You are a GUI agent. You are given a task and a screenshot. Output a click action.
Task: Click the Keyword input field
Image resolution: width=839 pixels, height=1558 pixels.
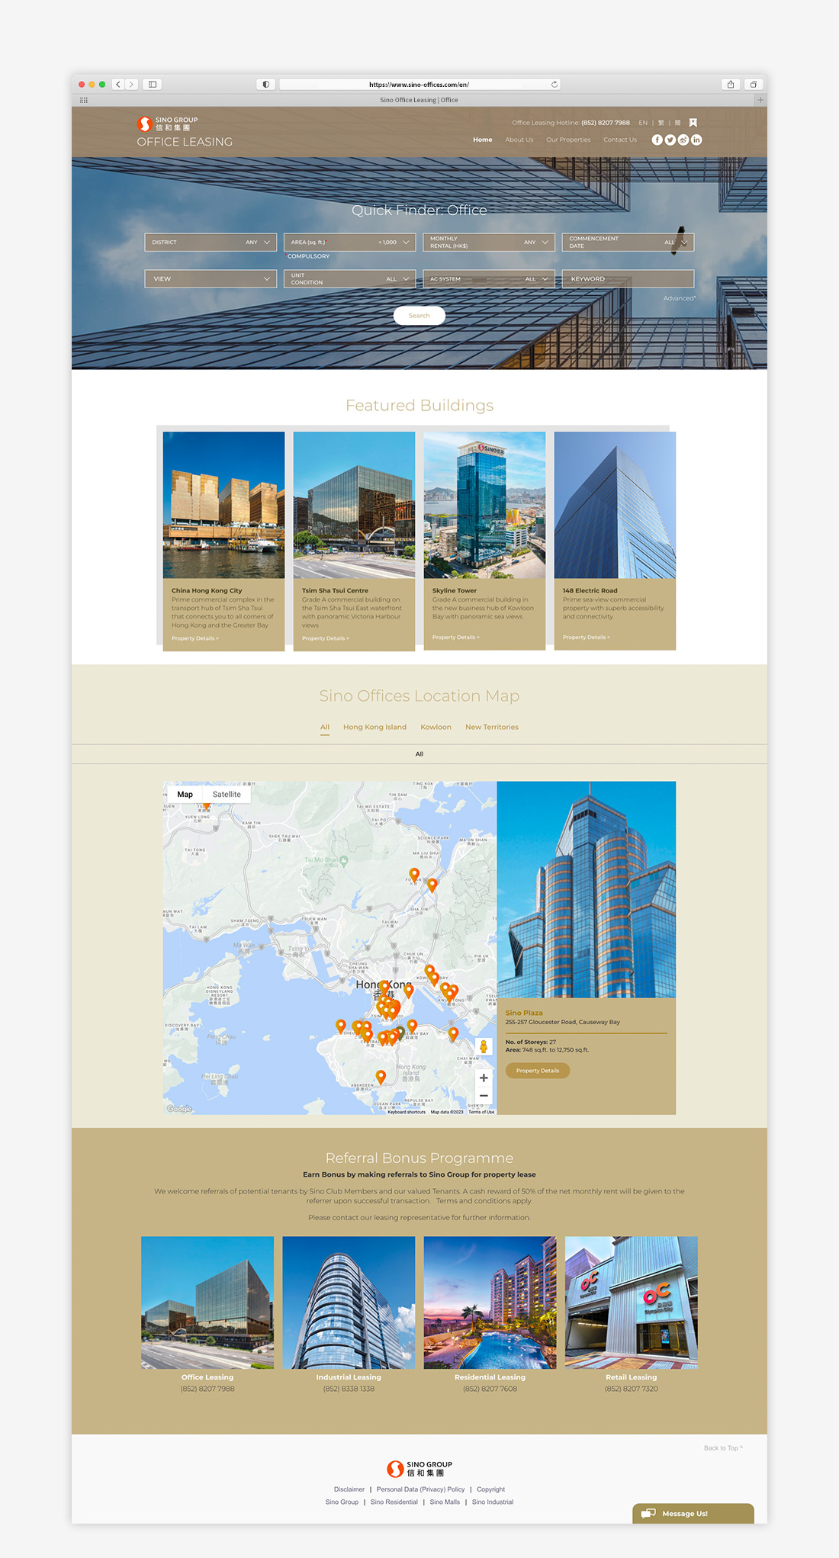(x=628, y=279)
